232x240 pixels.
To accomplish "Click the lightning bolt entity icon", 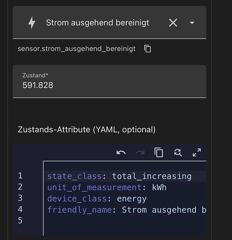I will (x=32, y=23).
